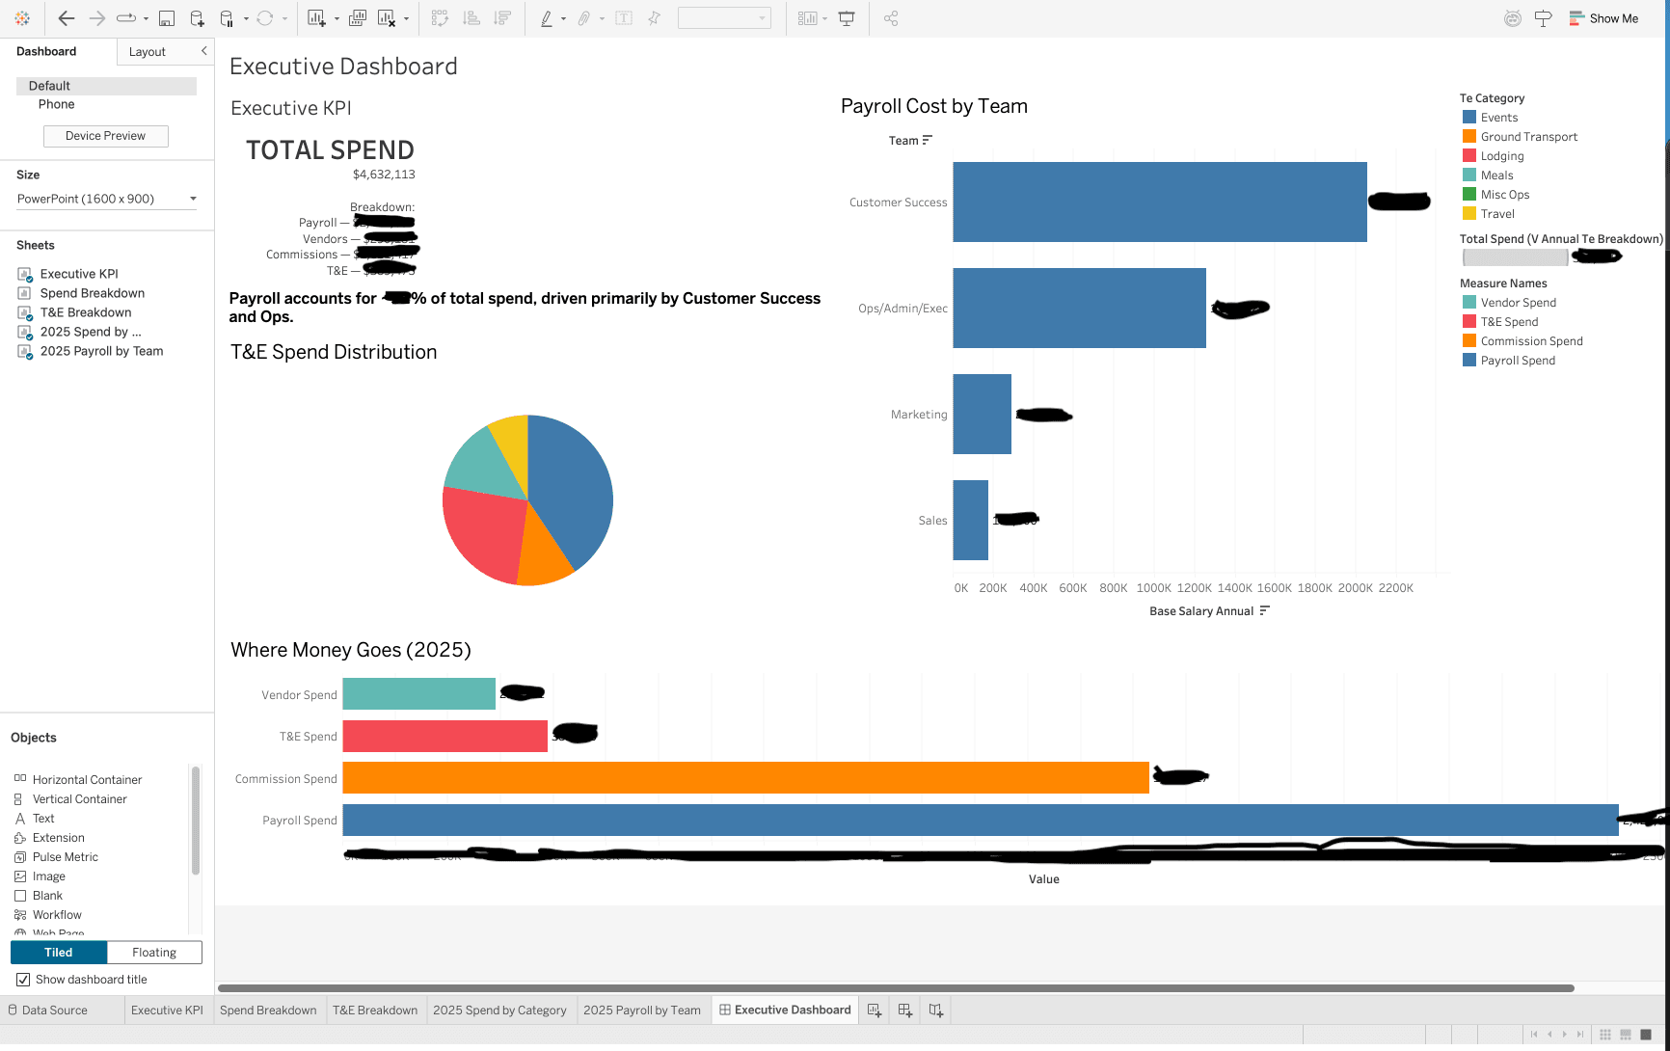Save the workbook
Image resolution: width=1670 pixels, height=1051 pixels.
click(x=166, y=17)
